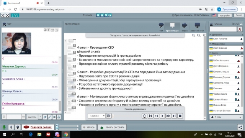Toggle the eye visibility icon in chat
Screen dimensions: 245x138
54,117
